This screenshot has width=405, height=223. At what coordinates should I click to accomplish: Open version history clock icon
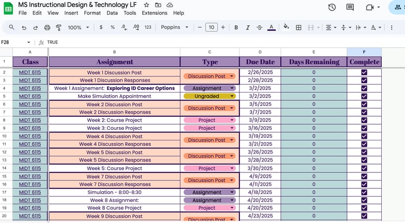pyautogui.click(x=332, y=7)
